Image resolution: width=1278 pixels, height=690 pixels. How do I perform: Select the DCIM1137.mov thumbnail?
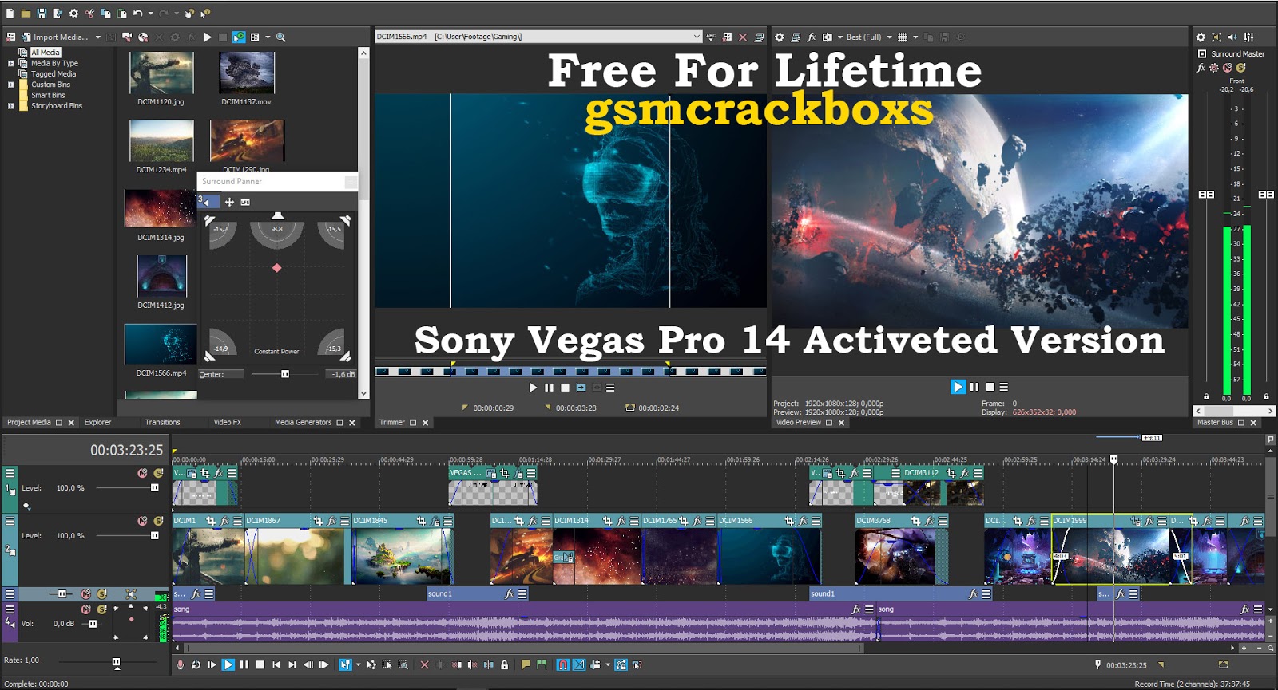pyautogui.click(x=247, y=73)
